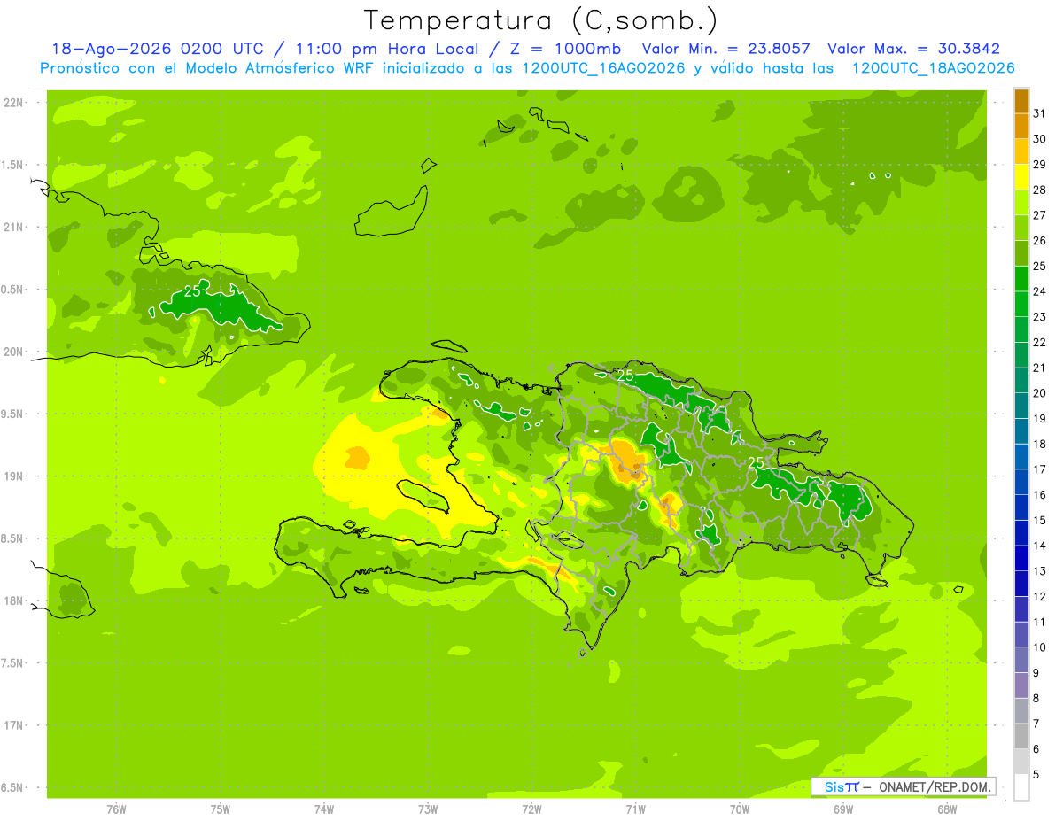
Task: Click the title 'Temperatura (C,somb.)'
Action: coord(540,19)
